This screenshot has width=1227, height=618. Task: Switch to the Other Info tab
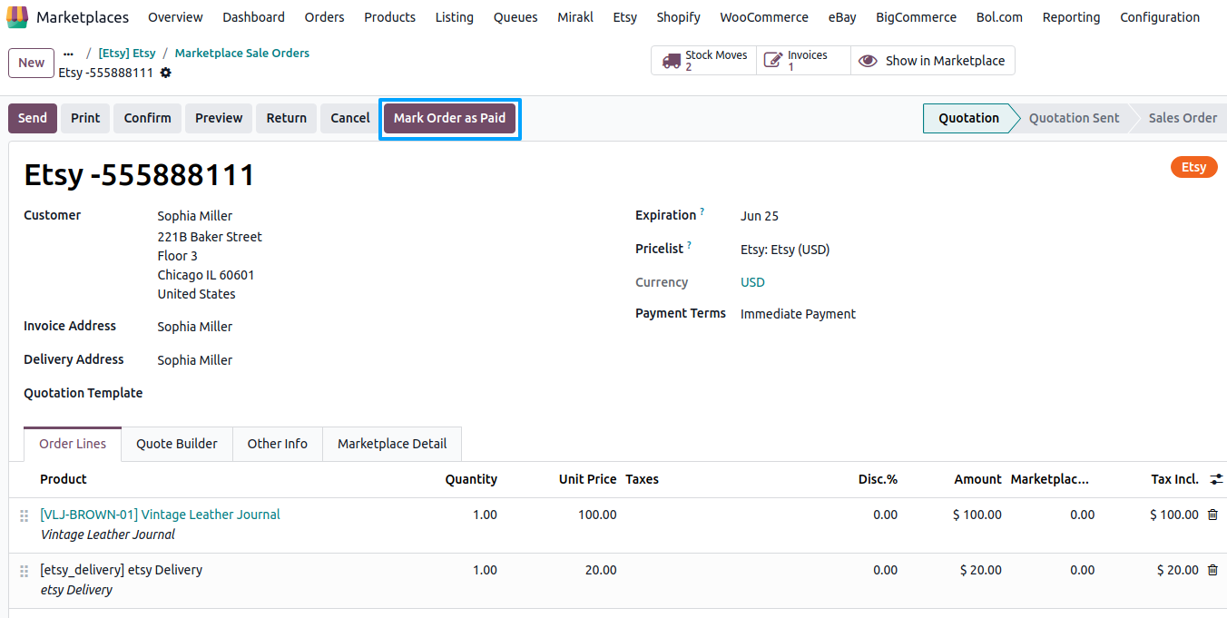point(278,444)
